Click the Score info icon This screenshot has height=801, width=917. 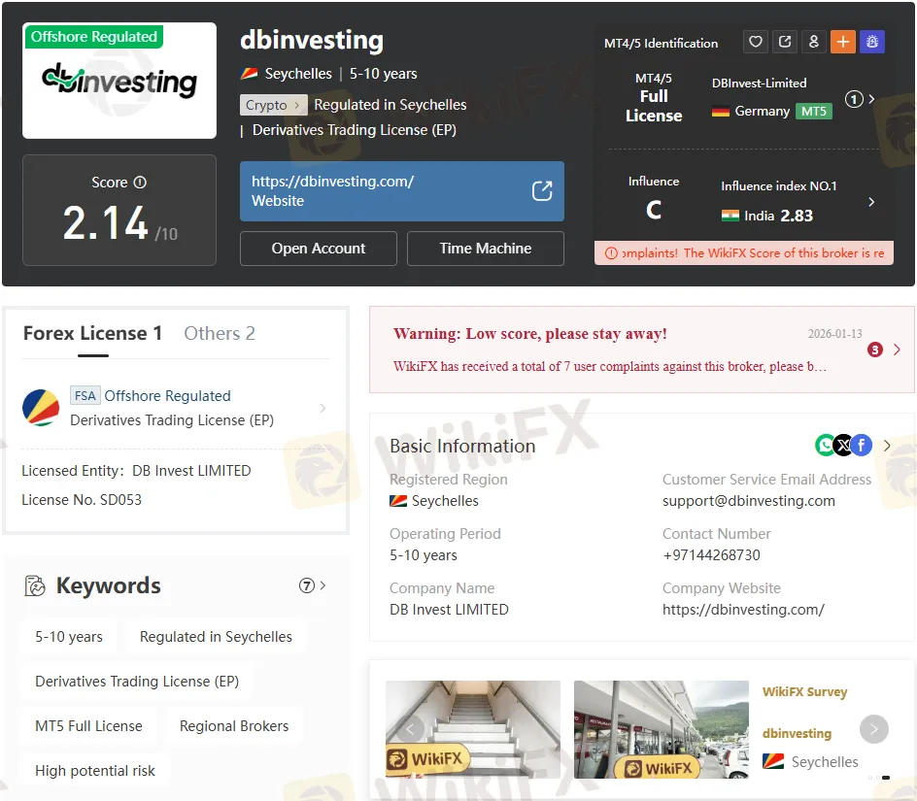142,182
